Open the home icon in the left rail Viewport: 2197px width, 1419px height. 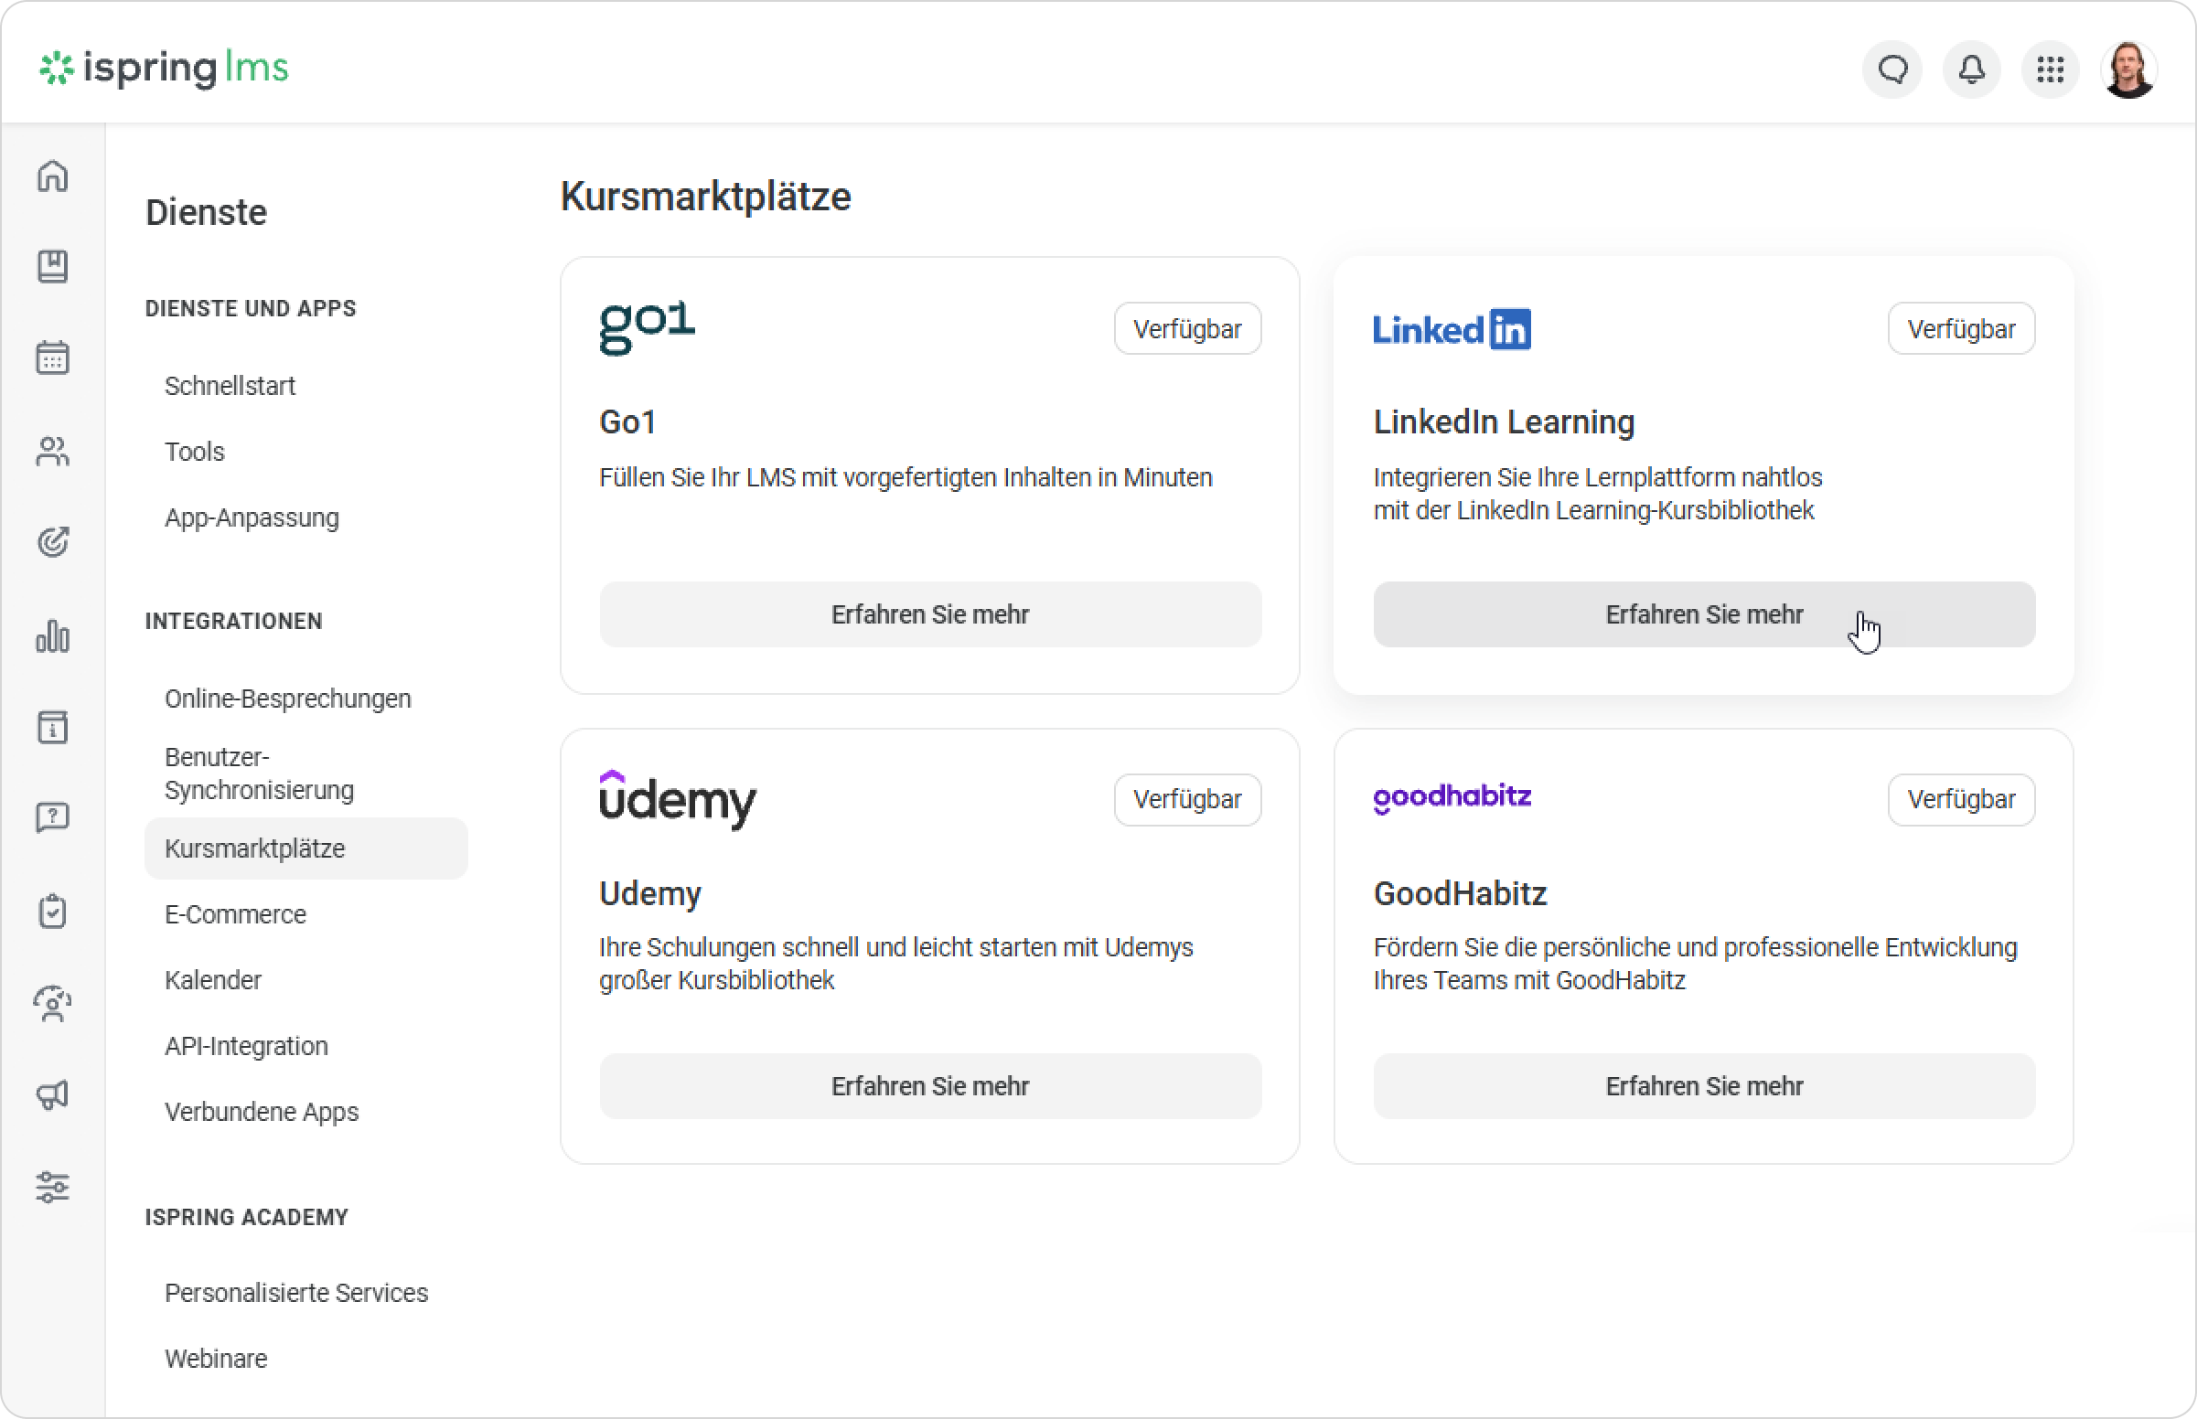52,175
